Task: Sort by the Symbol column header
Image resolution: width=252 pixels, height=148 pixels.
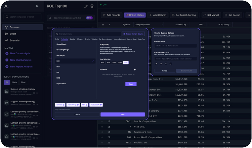Action: click(x=127, y=25)
